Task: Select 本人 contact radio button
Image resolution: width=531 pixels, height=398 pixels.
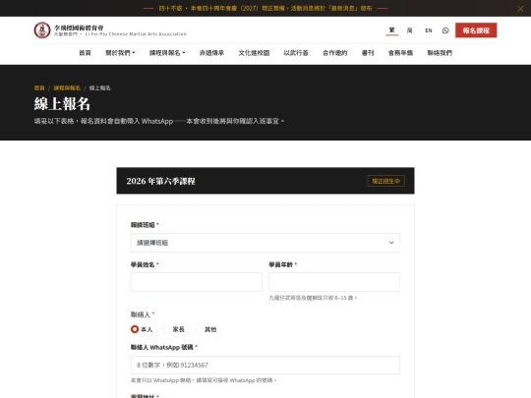Action: point(135,329)
